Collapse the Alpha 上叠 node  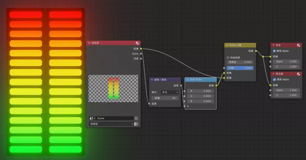point(227,45)
